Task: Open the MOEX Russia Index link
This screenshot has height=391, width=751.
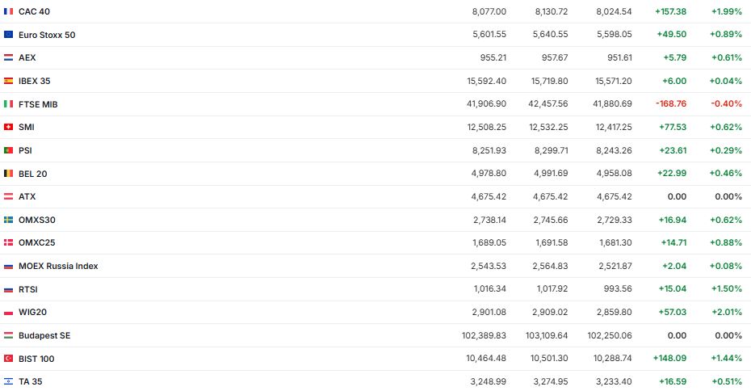Action: coord(58,266)
